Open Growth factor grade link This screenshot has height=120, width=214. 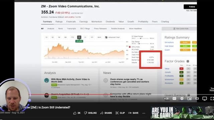pyautogui.click(x=168, y=72)
